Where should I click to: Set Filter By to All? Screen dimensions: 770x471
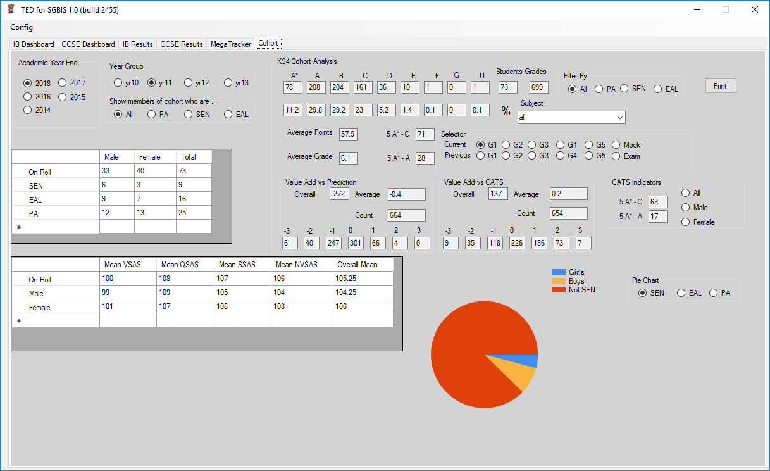578,89
